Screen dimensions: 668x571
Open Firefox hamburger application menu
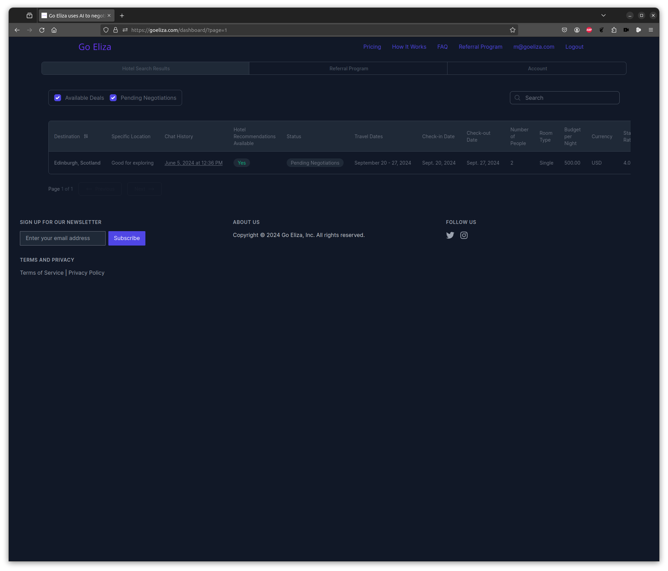[x=651, y=30]
